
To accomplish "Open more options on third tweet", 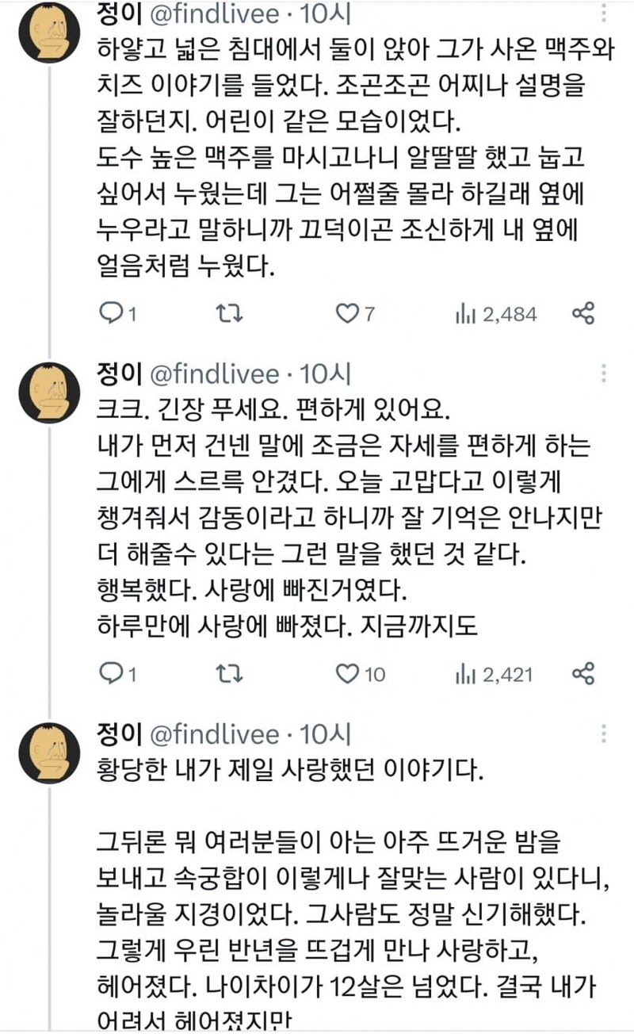I will coord(605,734).
